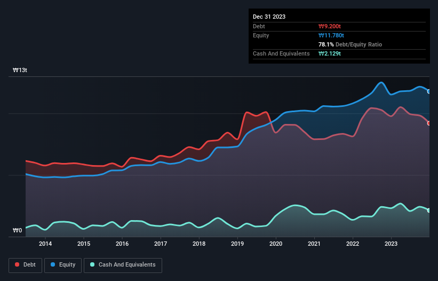Click the ₩13t y-axis label

(x=20, y=70)
